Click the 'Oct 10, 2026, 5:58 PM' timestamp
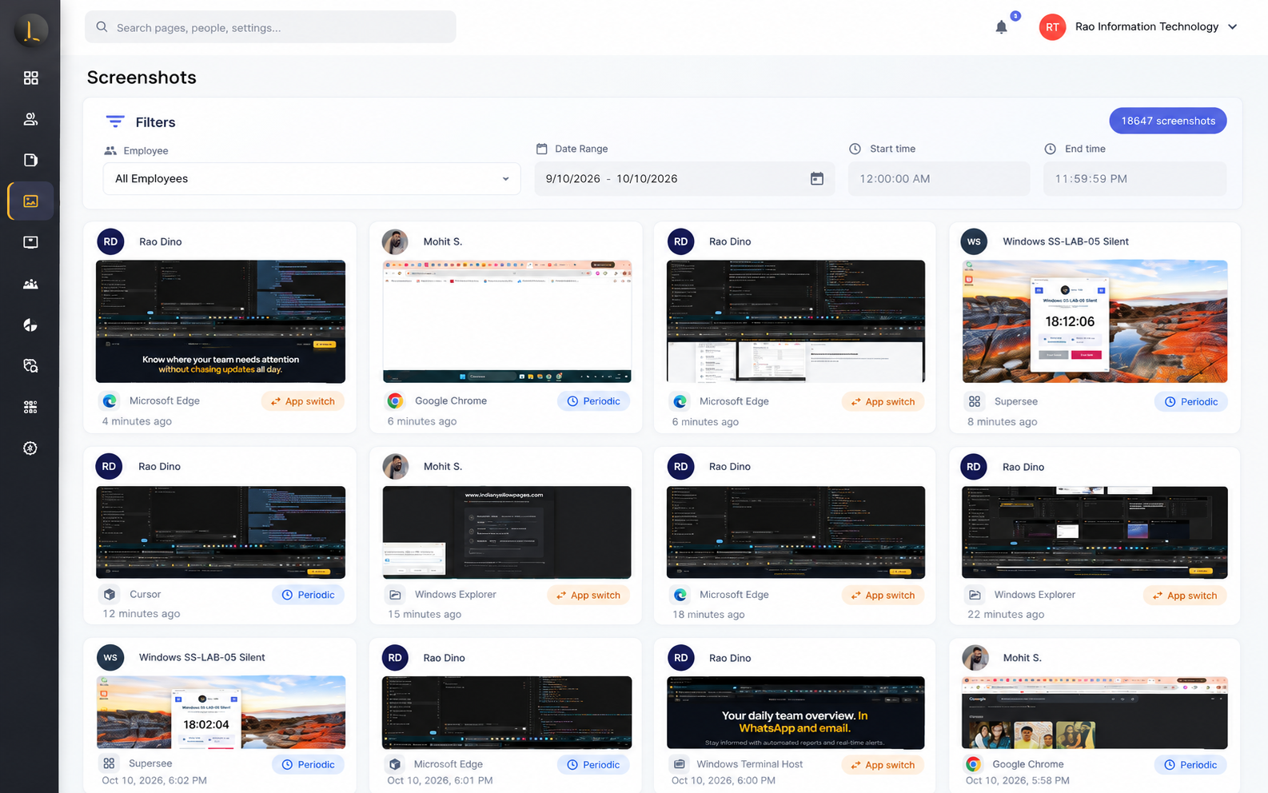 [x=1017, y=780]
